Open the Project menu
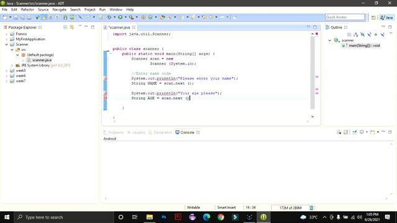The height and width of the screenshot is (223, 397). (x=89, y=10)
